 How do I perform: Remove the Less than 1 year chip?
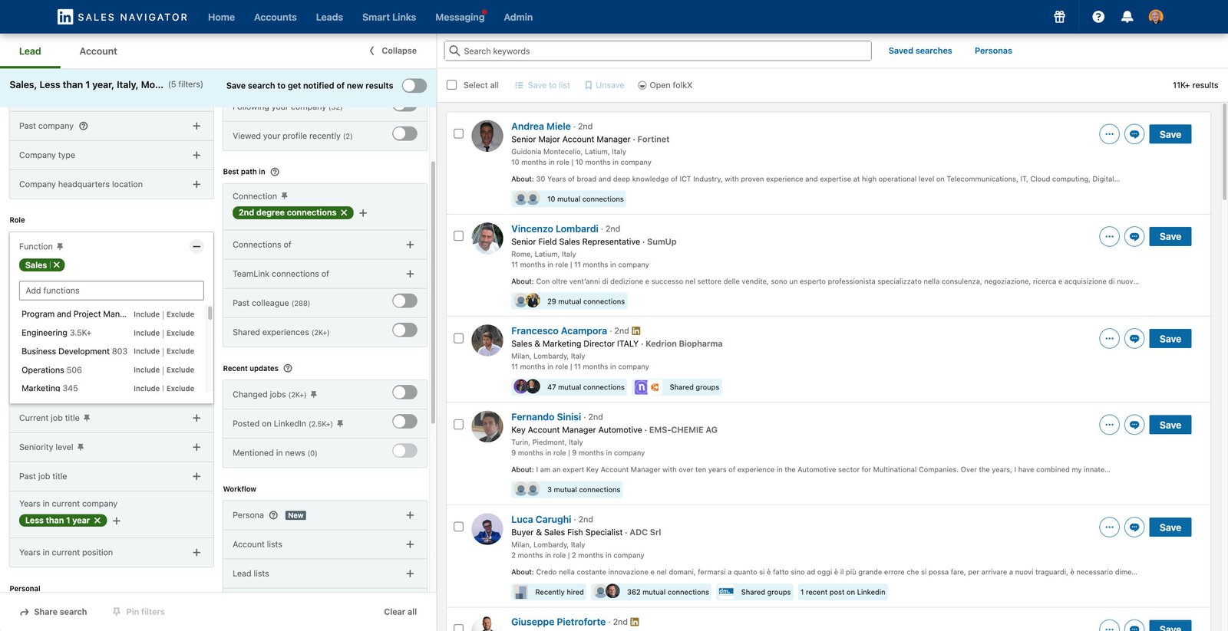(x=97, y=521)
